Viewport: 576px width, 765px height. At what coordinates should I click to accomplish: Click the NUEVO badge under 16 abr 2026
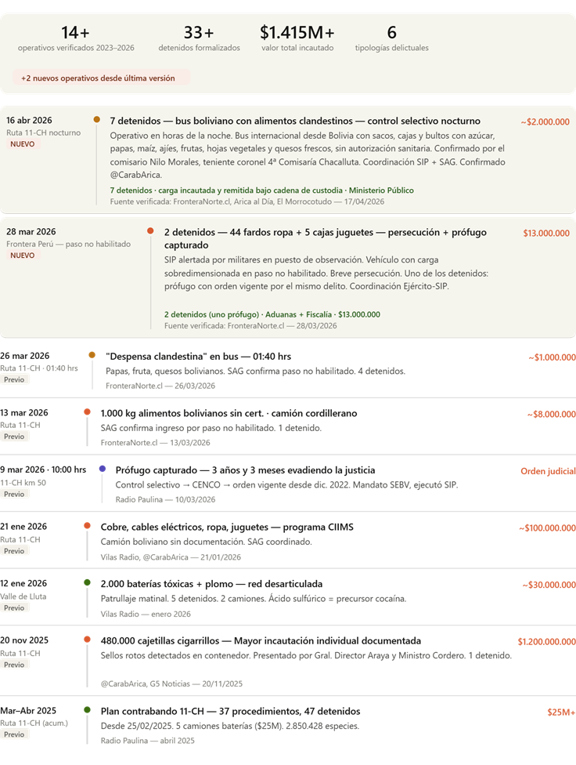23,144
